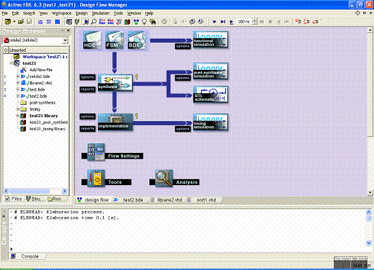Open the BDE block diagram editor
Image resolution: width=374 pixels, height=270 pixels.
136,40
